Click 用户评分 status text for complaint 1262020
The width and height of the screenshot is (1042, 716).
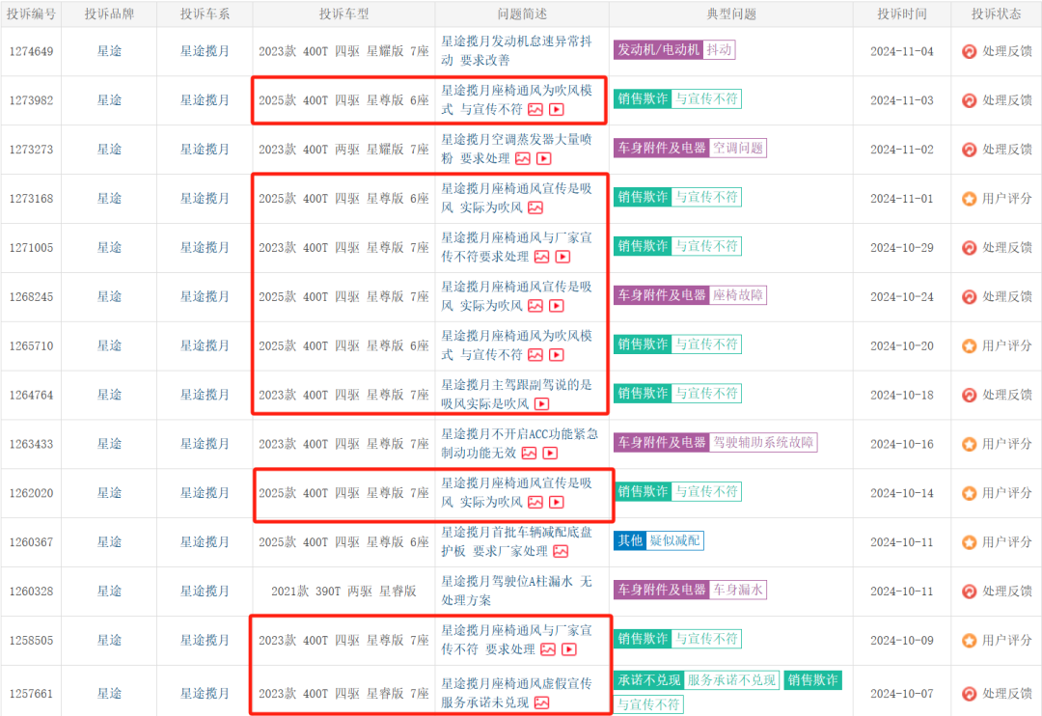[x=1006, y=493]
